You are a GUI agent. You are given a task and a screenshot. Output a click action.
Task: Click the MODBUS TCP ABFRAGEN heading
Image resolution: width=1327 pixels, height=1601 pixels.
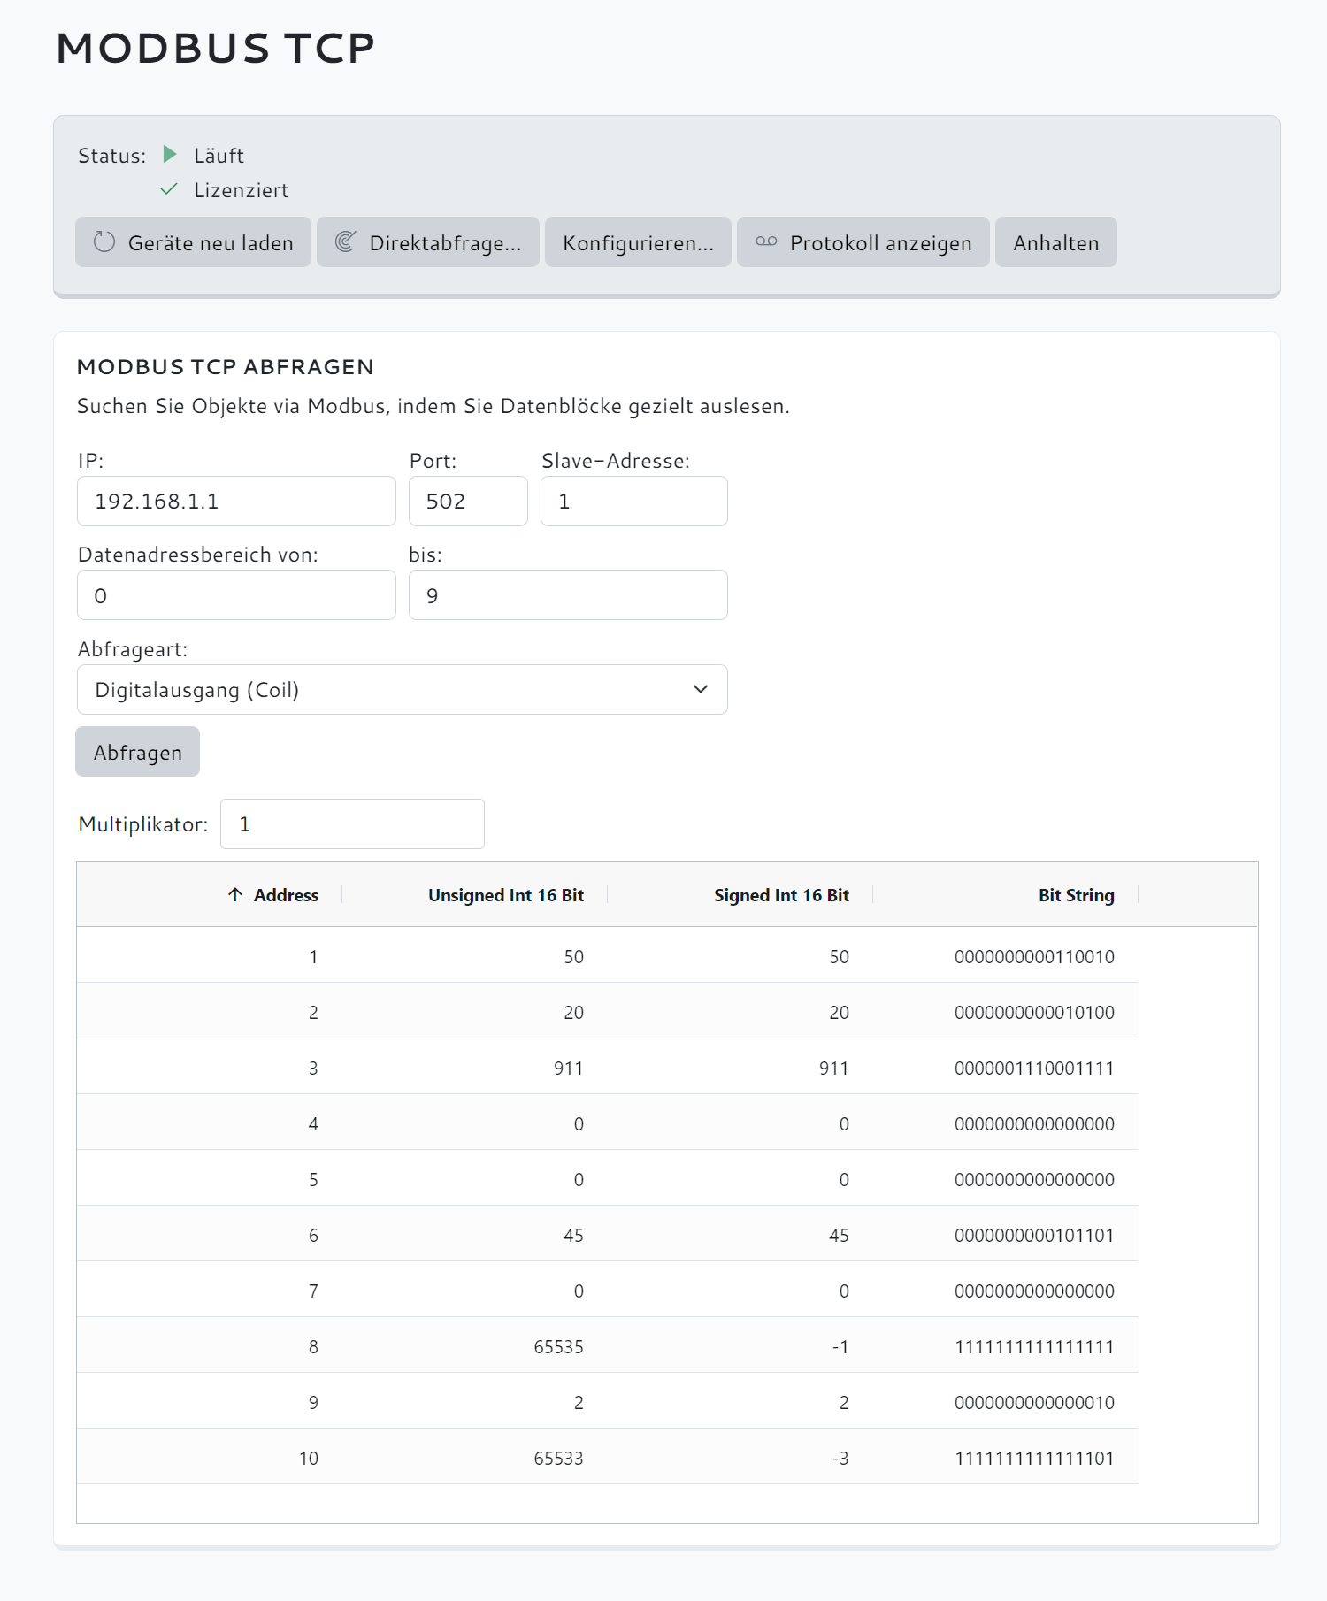(226, 366)
